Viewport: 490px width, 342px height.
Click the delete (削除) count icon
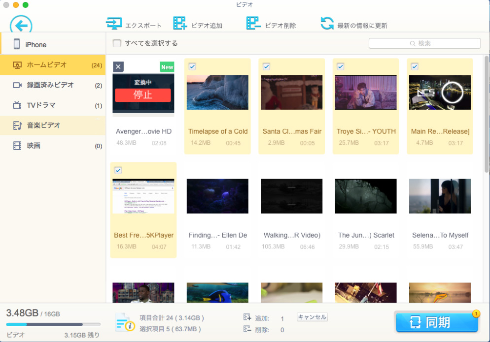pos(247,329)
